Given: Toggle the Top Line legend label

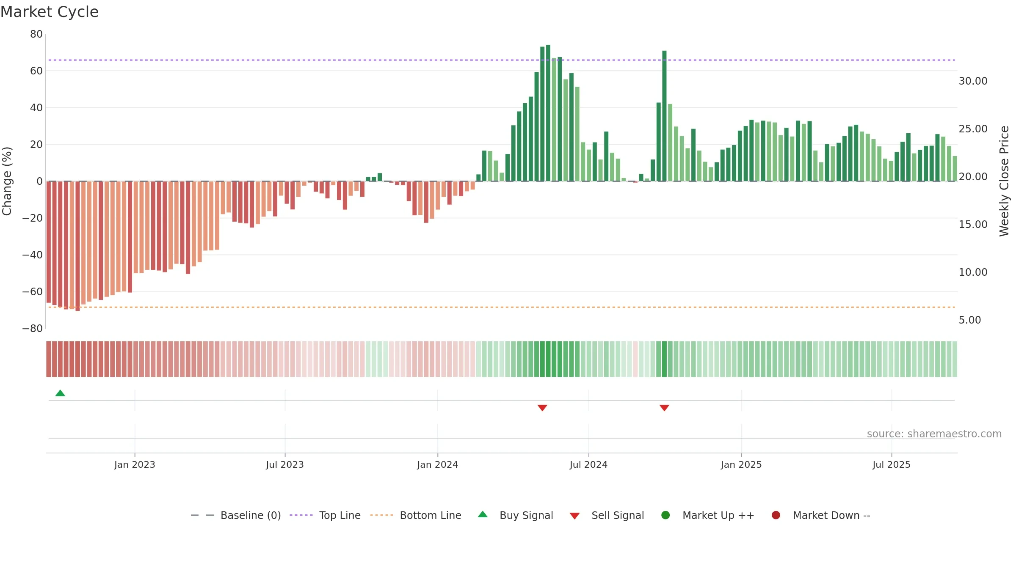Looking at the screenshot, I should (340, 515).
